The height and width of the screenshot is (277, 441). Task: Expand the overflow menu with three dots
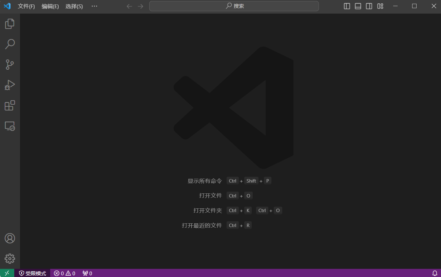(x=94, y=6)
